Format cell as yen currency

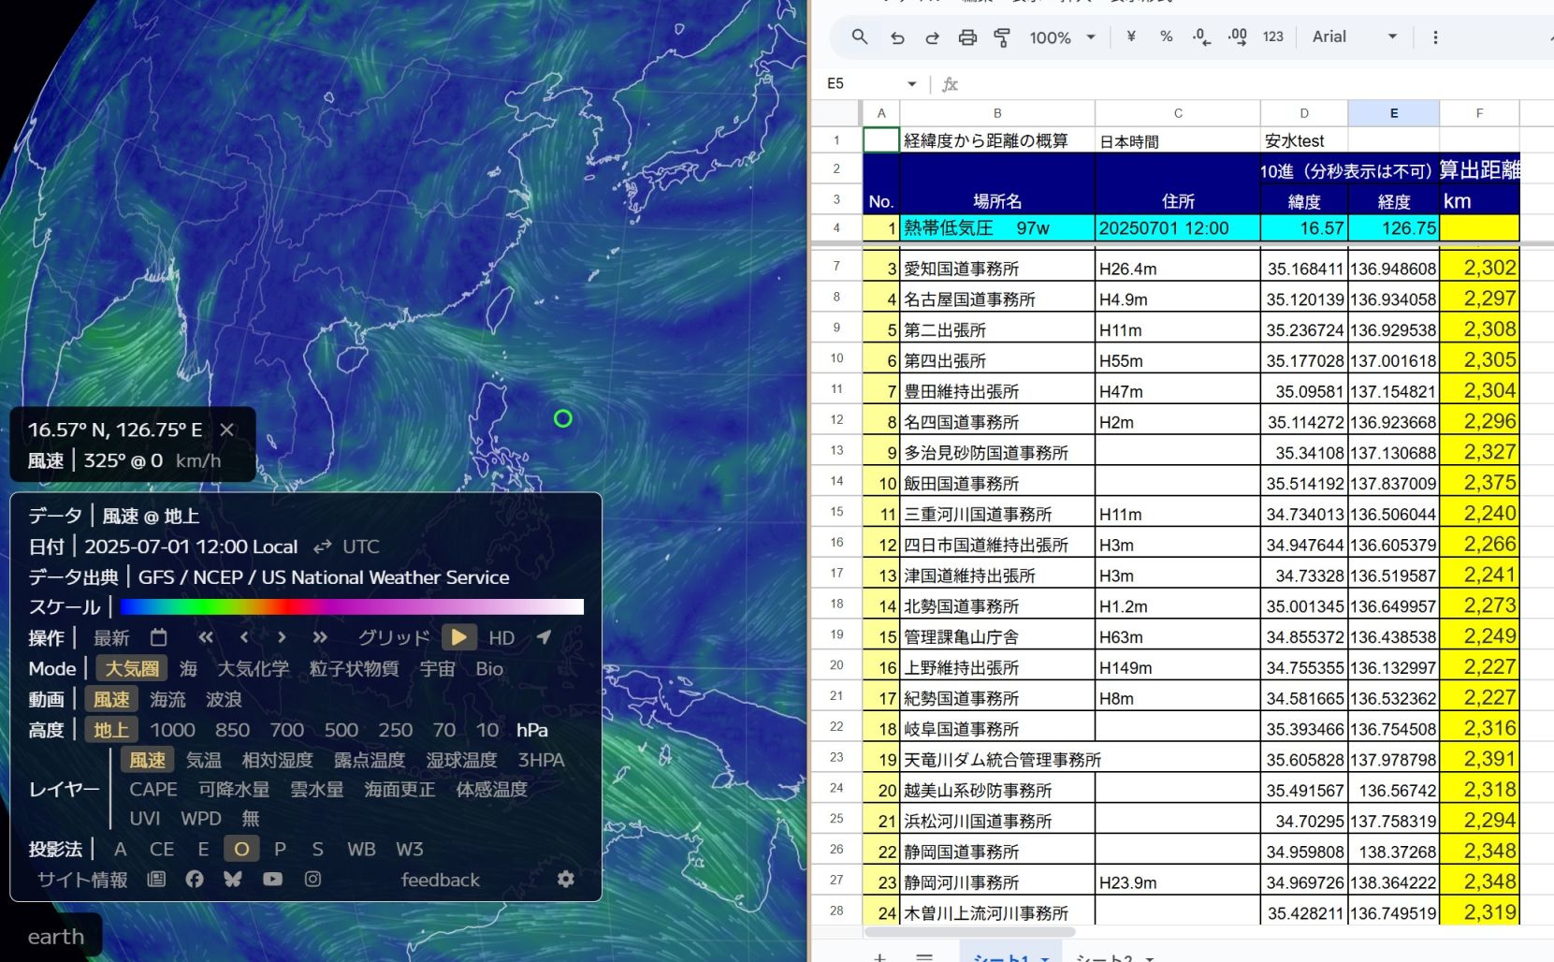pyautogui.click(x=1131, y=36)
